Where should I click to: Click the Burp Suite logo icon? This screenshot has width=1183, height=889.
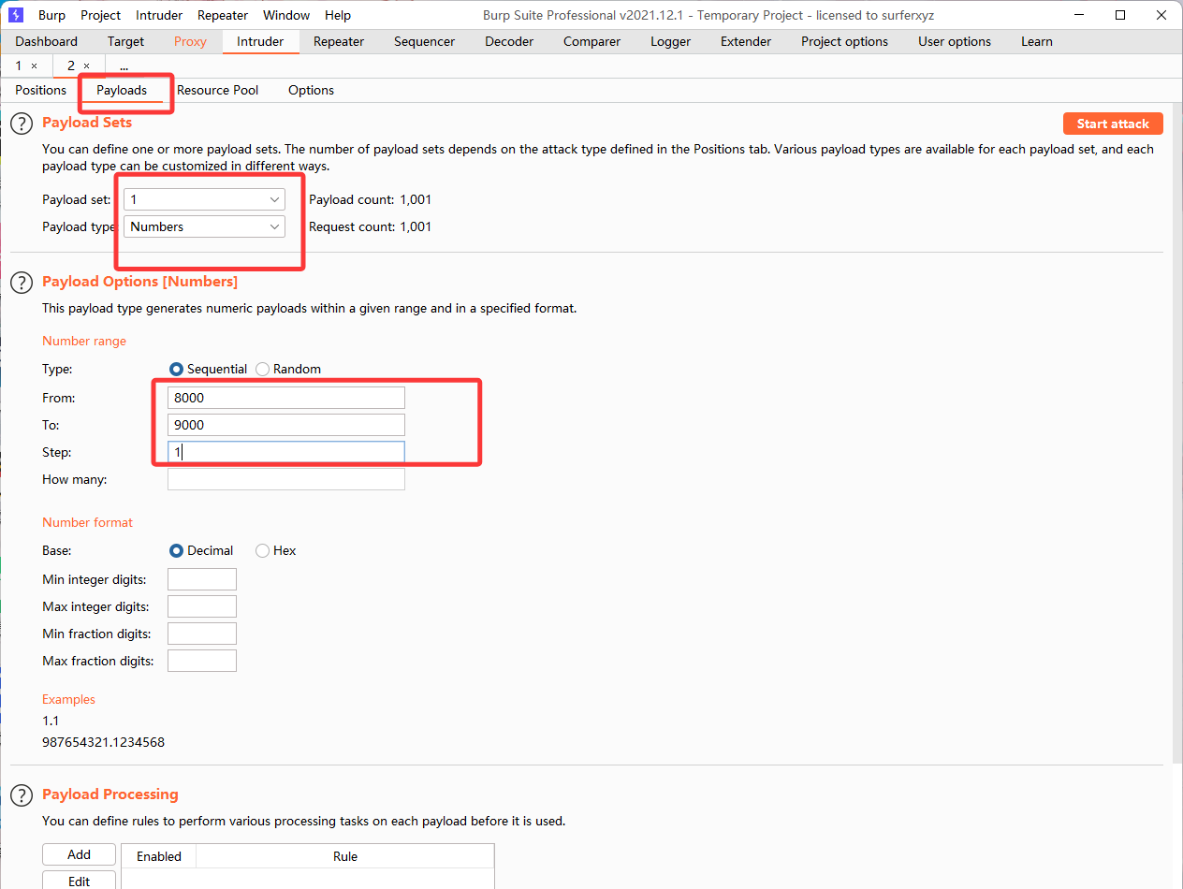click(15, 15)
